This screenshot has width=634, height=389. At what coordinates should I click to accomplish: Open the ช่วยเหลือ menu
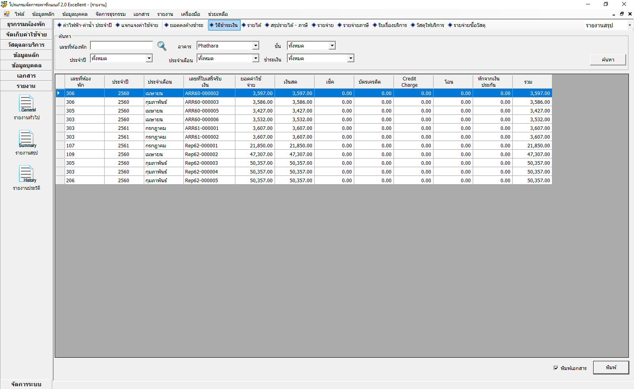click(x=218, y=14)
